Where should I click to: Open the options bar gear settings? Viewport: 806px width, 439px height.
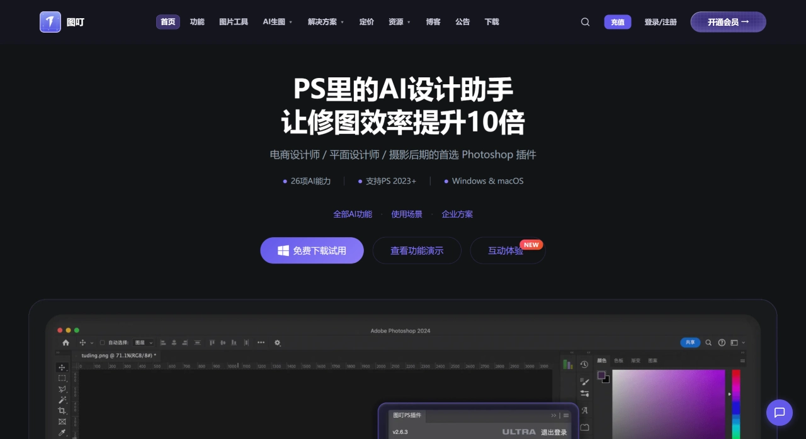[x=277, y=343]
